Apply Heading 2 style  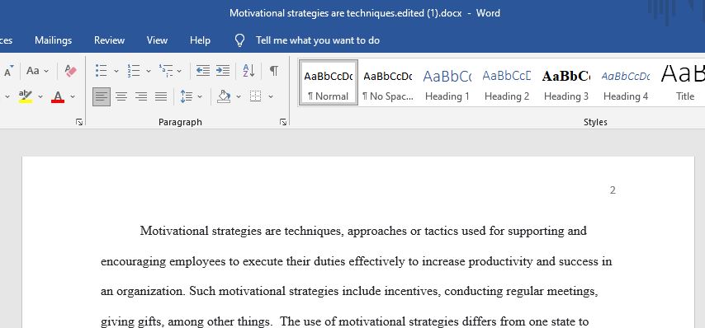(507, 82)
